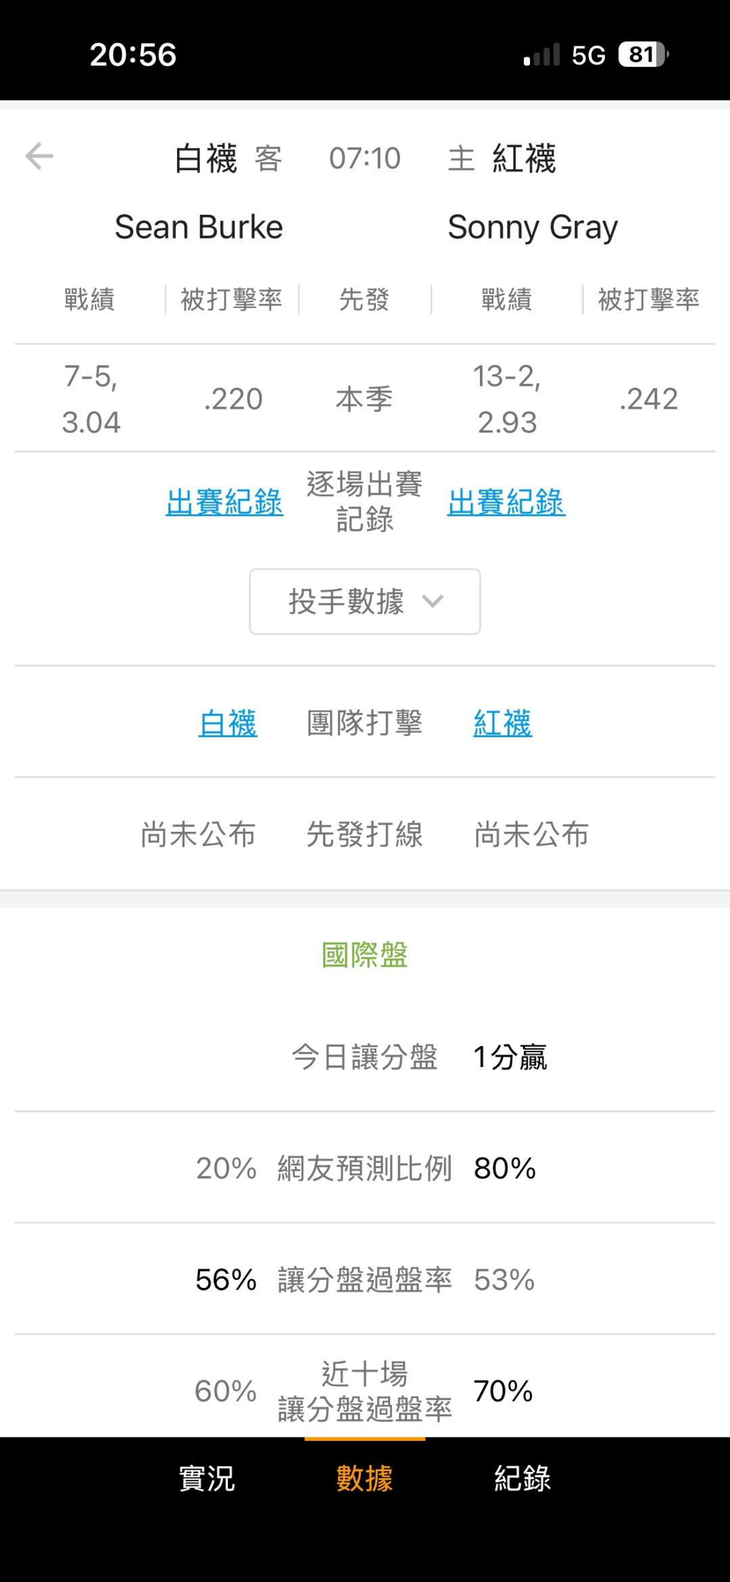
Task: Switch to the 實況 tab
Action: pos(207,1478)
